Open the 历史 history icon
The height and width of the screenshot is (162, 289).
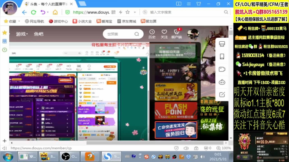[x=152, y=34]
